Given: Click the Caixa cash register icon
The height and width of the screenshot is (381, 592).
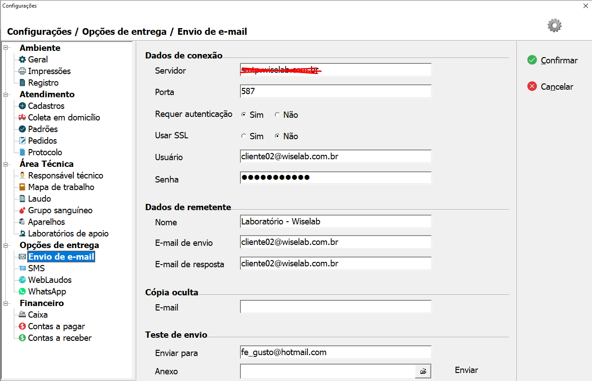Looking at the screenshot, I should (x=22, y=315).
